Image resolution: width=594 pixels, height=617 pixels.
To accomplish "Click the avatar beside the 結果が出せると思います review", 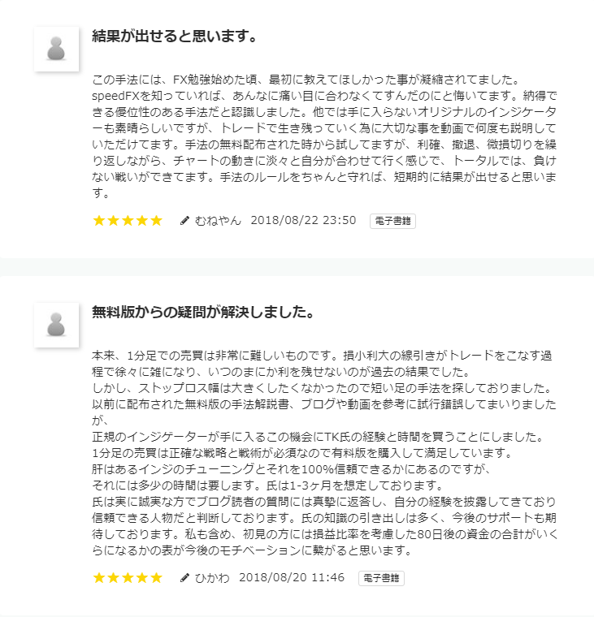I will pyautogui.click(x=56, y=49).
